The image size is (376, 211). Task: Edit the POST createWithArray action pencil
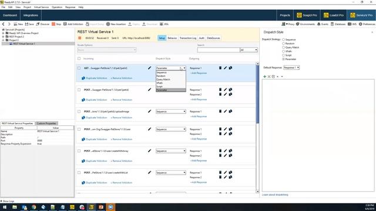coord(149,151)
